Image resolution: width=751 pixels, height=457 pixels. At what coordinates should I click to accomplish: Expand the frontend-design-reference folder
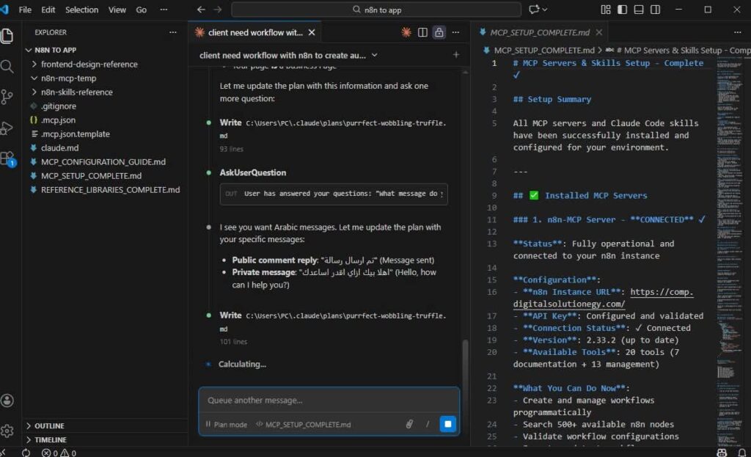(x=89, y=64)
